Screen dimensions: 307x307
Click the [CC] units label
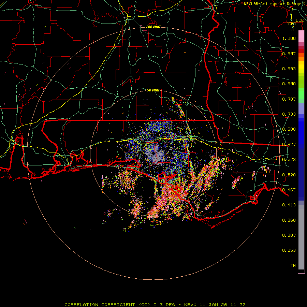[x=291, y=24]
